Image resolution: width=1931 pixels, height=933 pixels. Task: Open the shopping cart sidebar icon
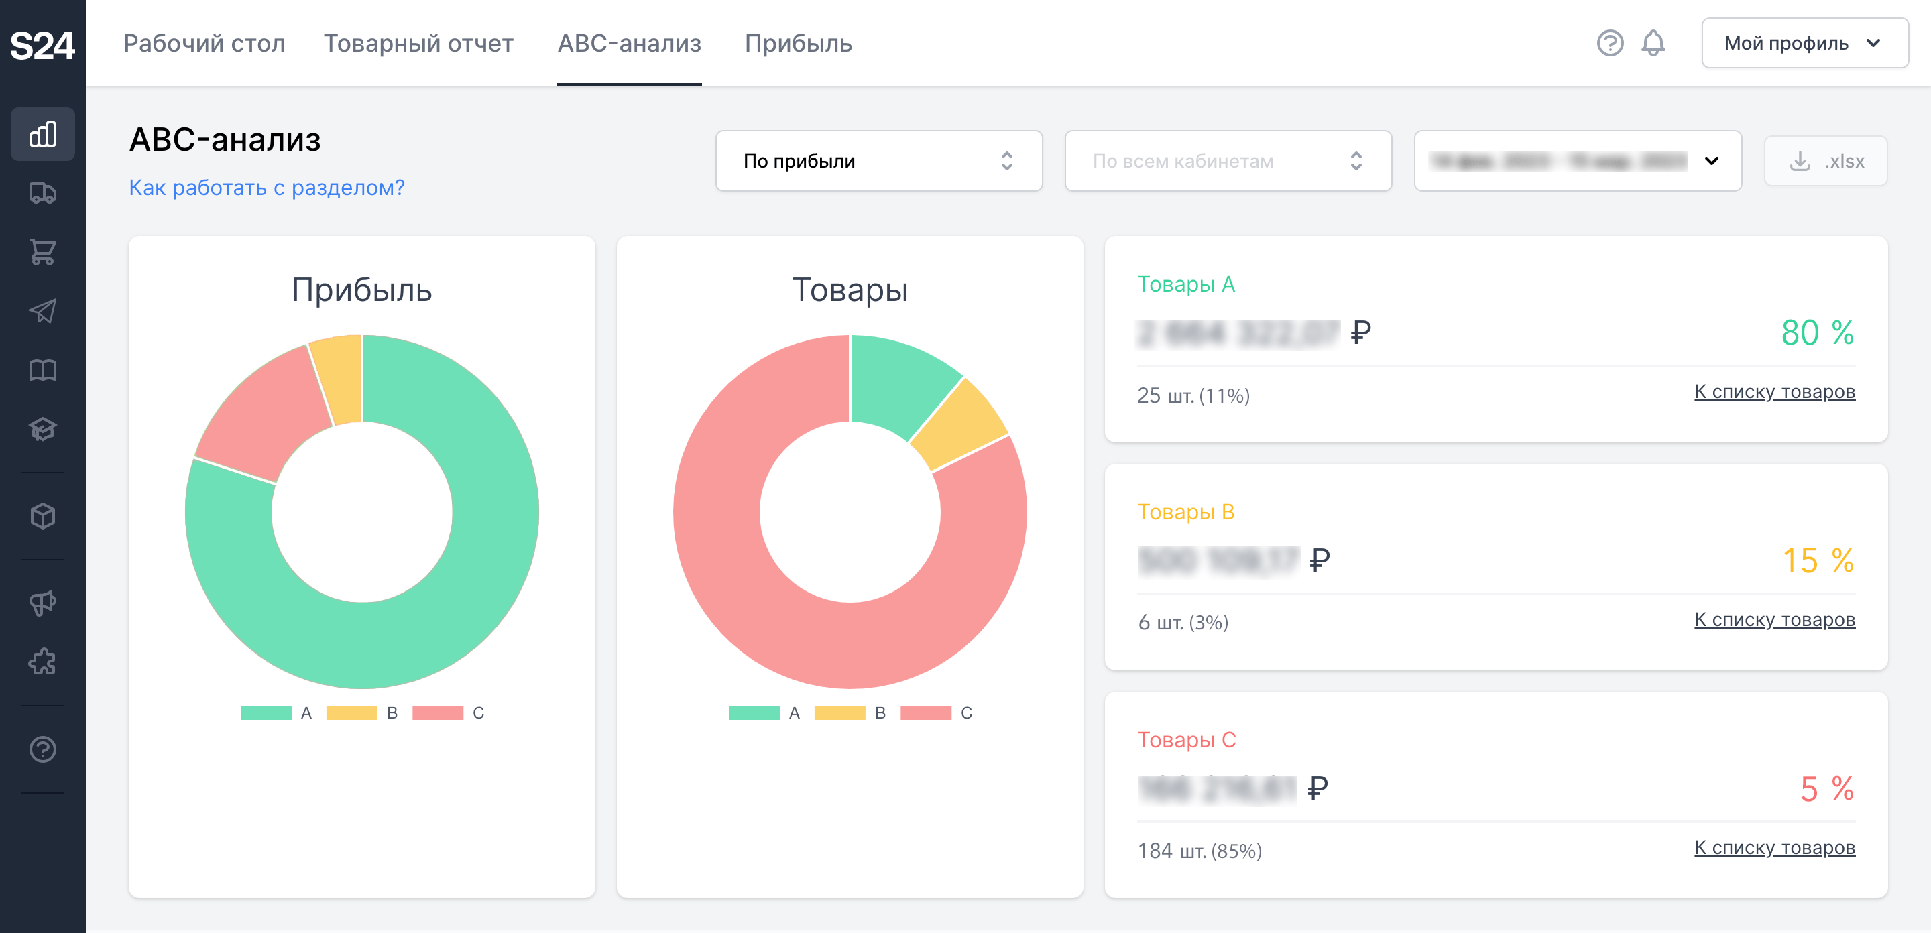point(43,252)
